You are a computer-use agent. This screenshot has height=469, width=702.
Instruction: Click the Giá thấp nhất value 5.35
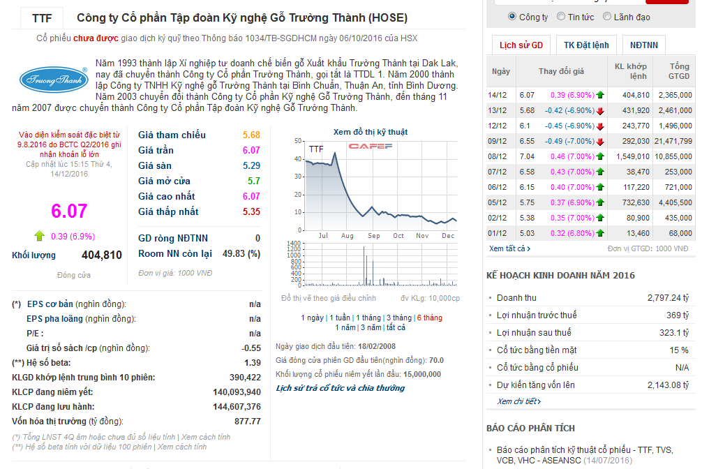251,212
